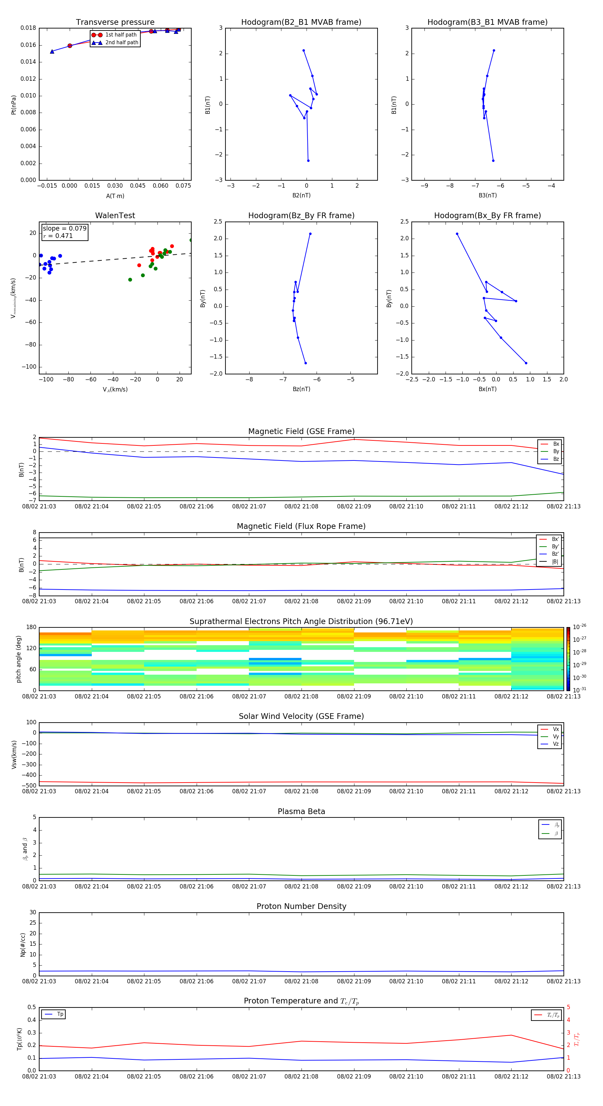Click the 'Bz(nT)' axis label
The image size is (603, 1106).
tap(301, 389)
